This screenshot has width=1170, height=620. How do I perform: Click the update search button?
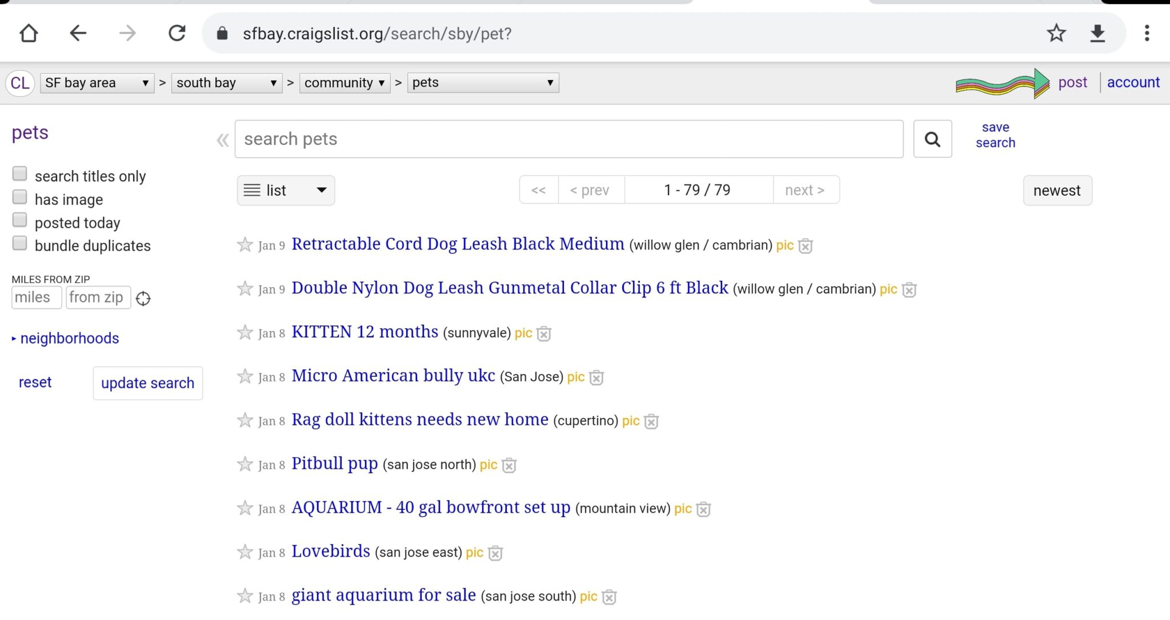pyautogui.click(x=147, y=383)
